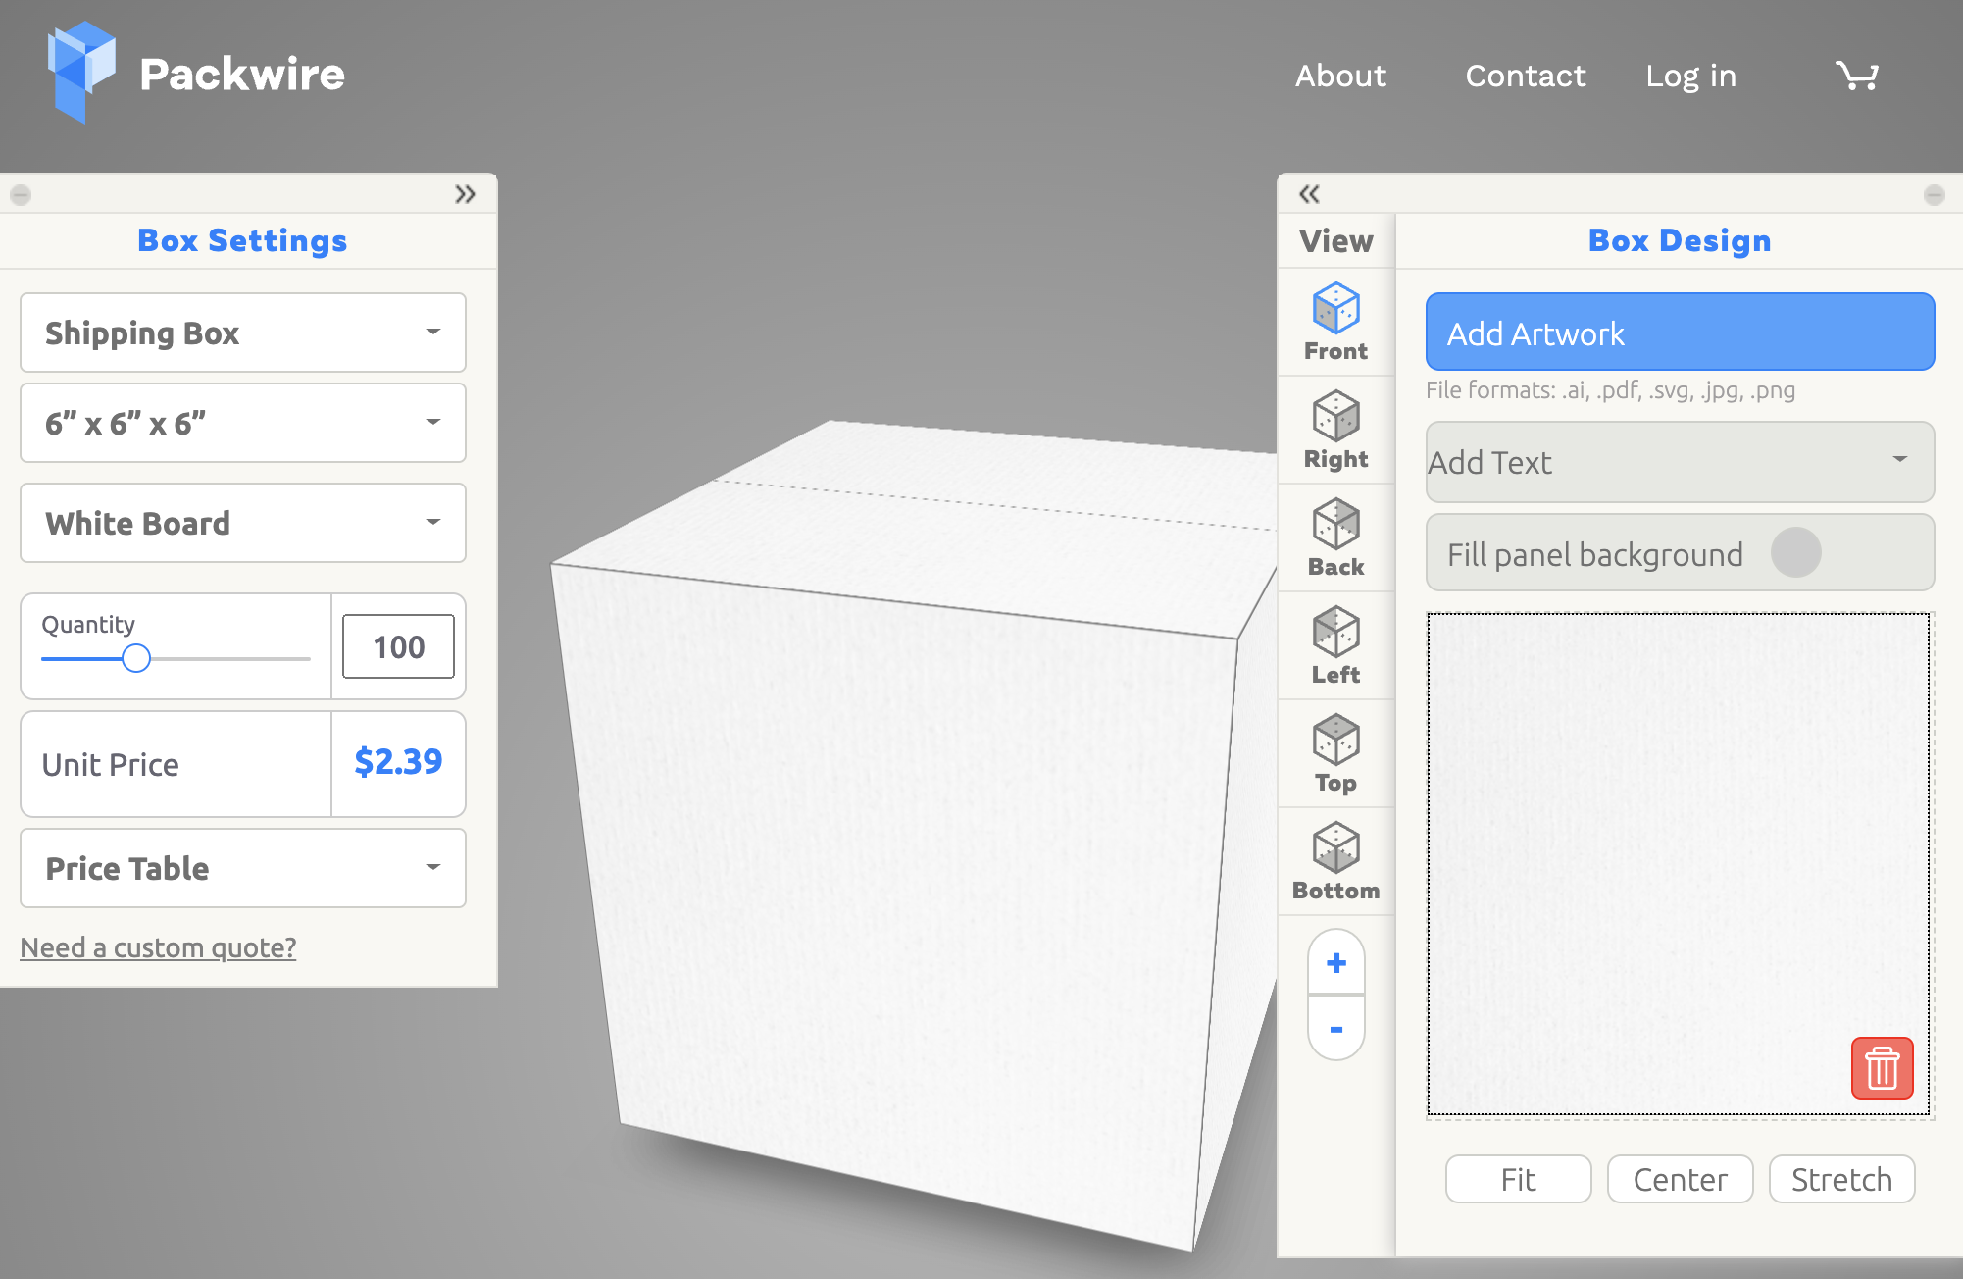Switch to Right view of box
The image size is (1963, 1279).
tap(1335, 431)
